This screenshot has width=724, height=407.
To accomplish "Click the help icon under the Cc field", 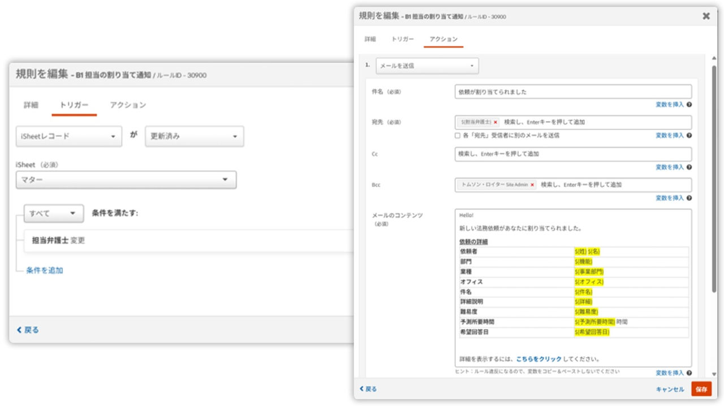I will 689,167.
